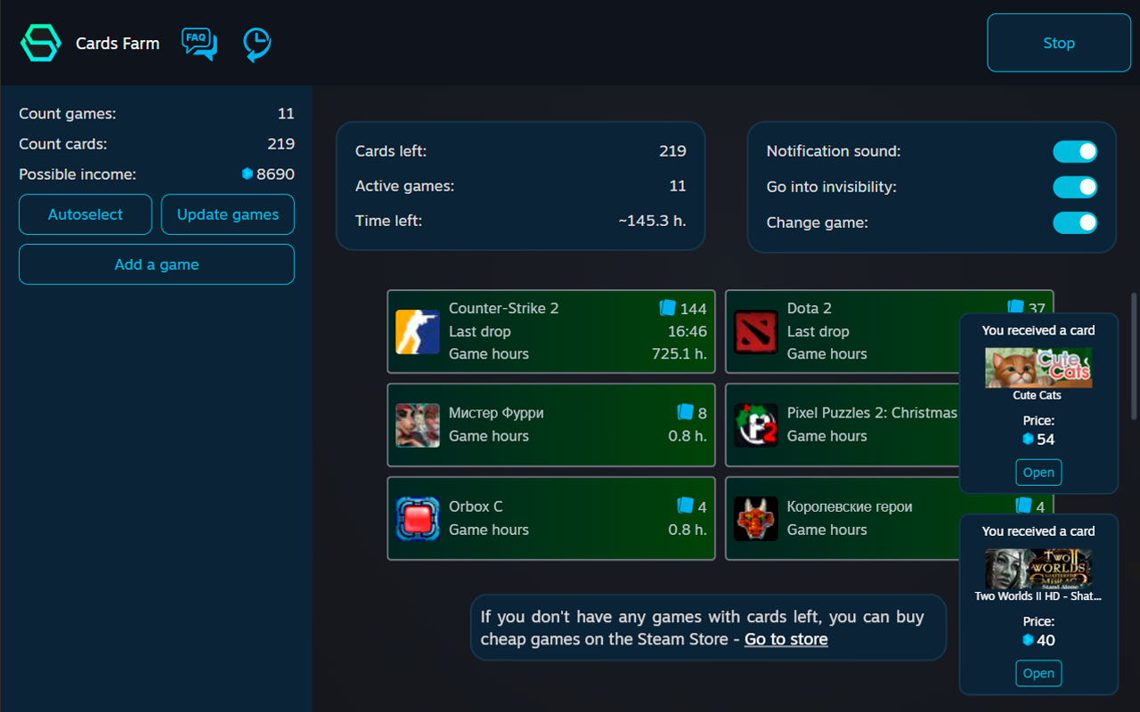Image resolution: width=1140 pixels, height=712 pixels.
Task: Open the FAQ chat icon
Action: click(x=199, y=44)
